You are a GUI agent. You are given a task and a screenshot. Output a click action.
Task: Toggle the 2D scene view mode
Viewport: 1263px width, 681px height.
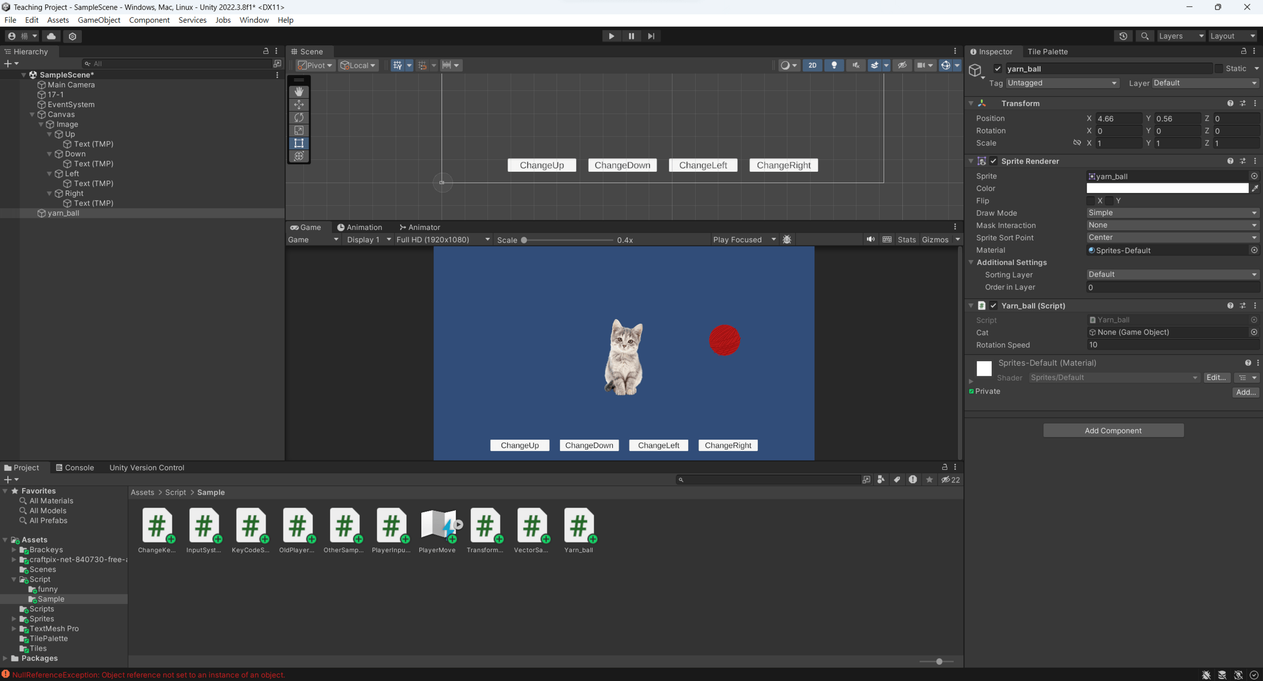coord(812,65)
